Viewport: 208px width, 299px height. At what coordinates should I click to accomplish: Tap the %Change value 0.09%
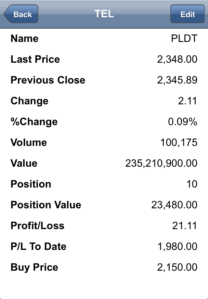pyautogui.click(x=182, y=122)
